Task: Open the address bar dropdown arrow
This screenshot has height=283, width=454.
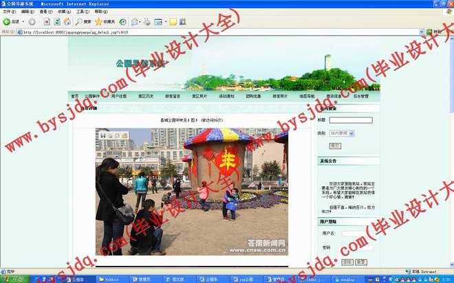Action: 421,32
